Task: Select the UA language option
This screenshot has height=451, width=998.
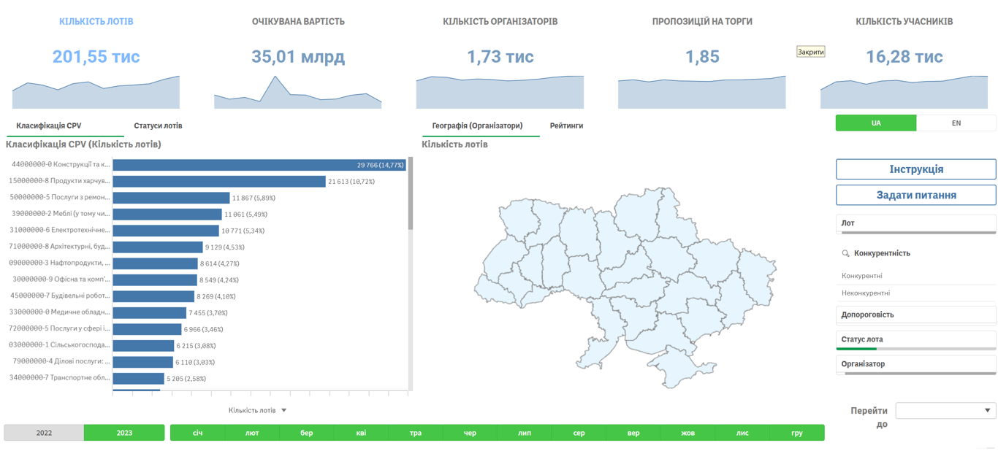Action: tap(875, 123)
